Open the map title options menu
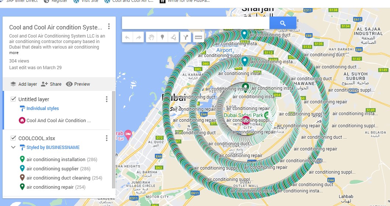 pyautogui.click(x=109, y=26)
